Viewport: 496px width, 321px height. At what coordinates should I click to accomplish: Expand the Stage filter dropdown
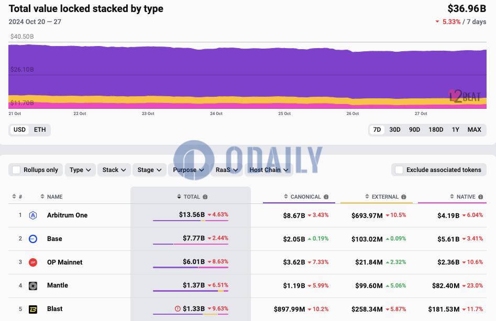(x=150, y=170)
